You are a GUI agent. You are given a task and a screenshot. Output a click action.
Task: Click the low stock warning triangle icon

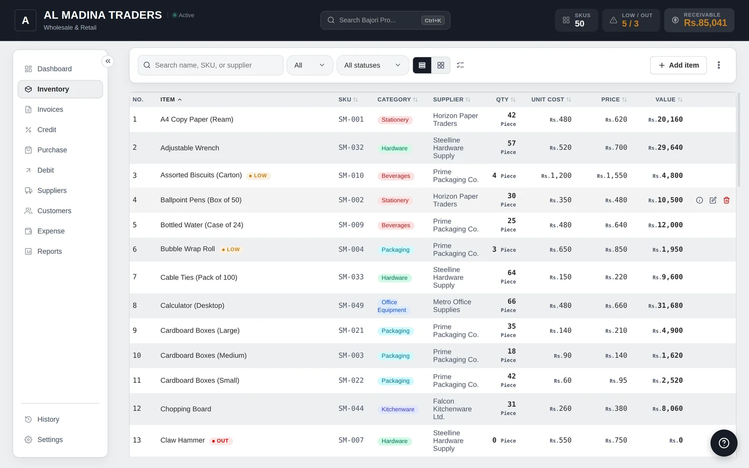(613, 20)
